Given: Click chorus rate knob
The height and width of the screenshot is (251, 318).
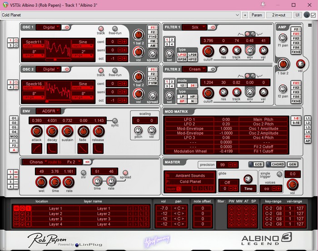Looking at the screenshot, I should 69,182.
